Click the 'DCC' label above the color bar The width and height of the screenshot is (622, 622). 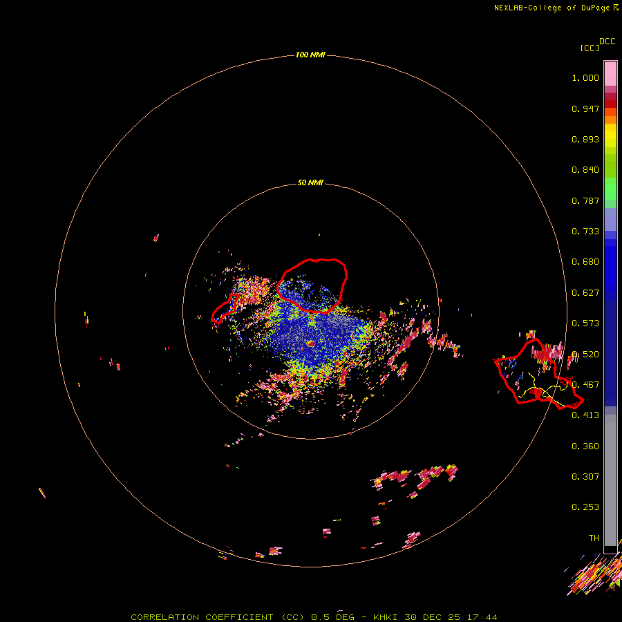coord(607,41)
